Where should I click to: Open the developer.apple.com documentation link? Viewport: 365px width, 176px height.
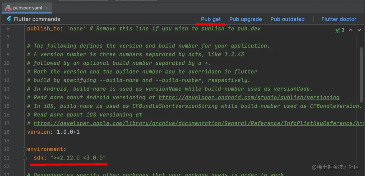[199, 123]
